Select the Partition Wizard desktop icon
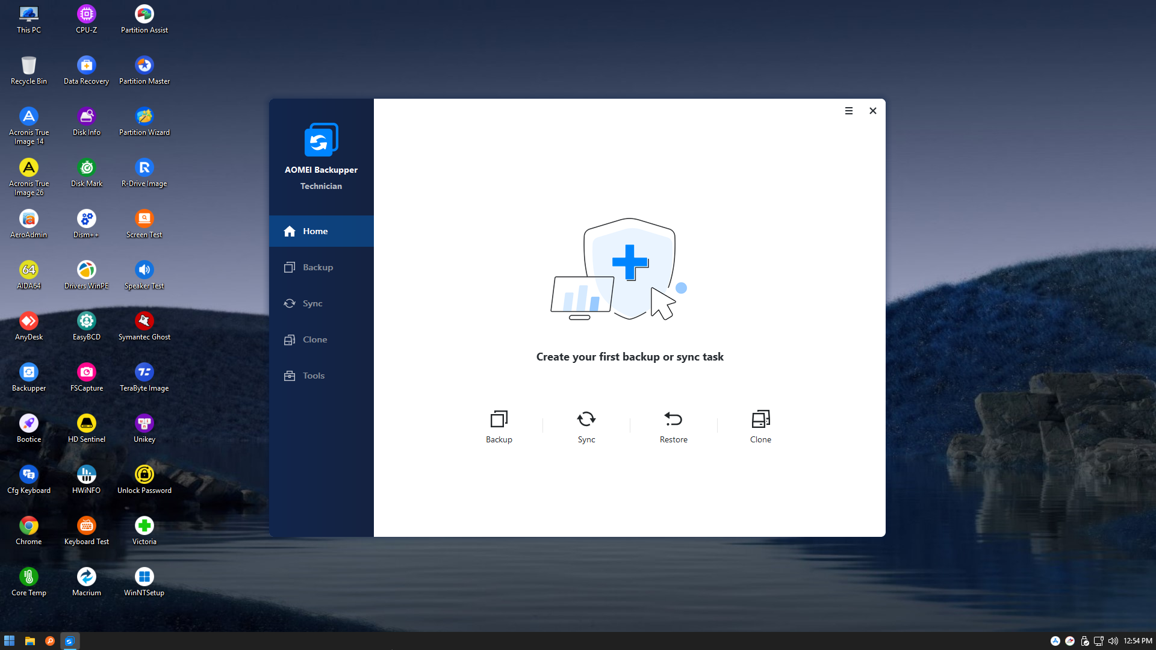Image resolution: width=1156 pixels, height=650 pixels. pos(144,122)
